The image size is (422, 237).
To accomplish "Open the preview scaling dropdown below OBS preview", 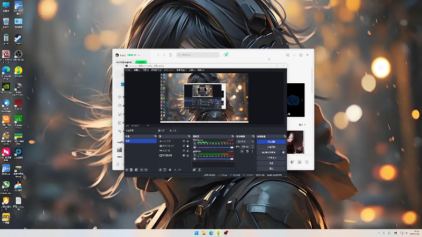I will [x=148, y=125].
